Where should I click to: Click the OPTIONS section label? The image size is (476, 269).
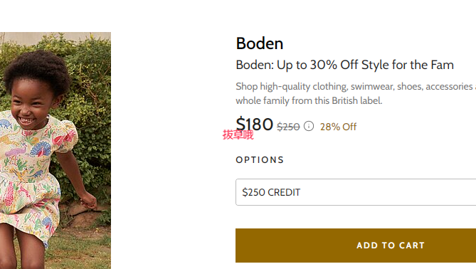[x=260, y=160]
